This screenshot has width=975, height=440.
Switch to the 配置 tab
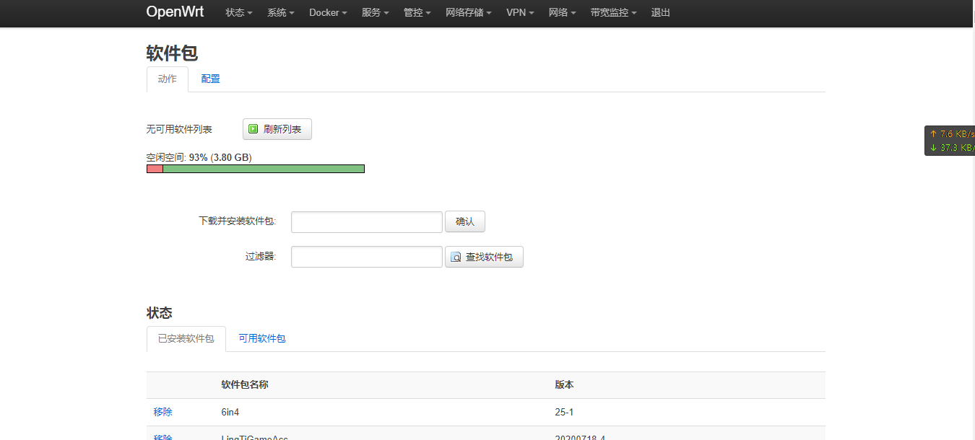[x=210, y=79]
